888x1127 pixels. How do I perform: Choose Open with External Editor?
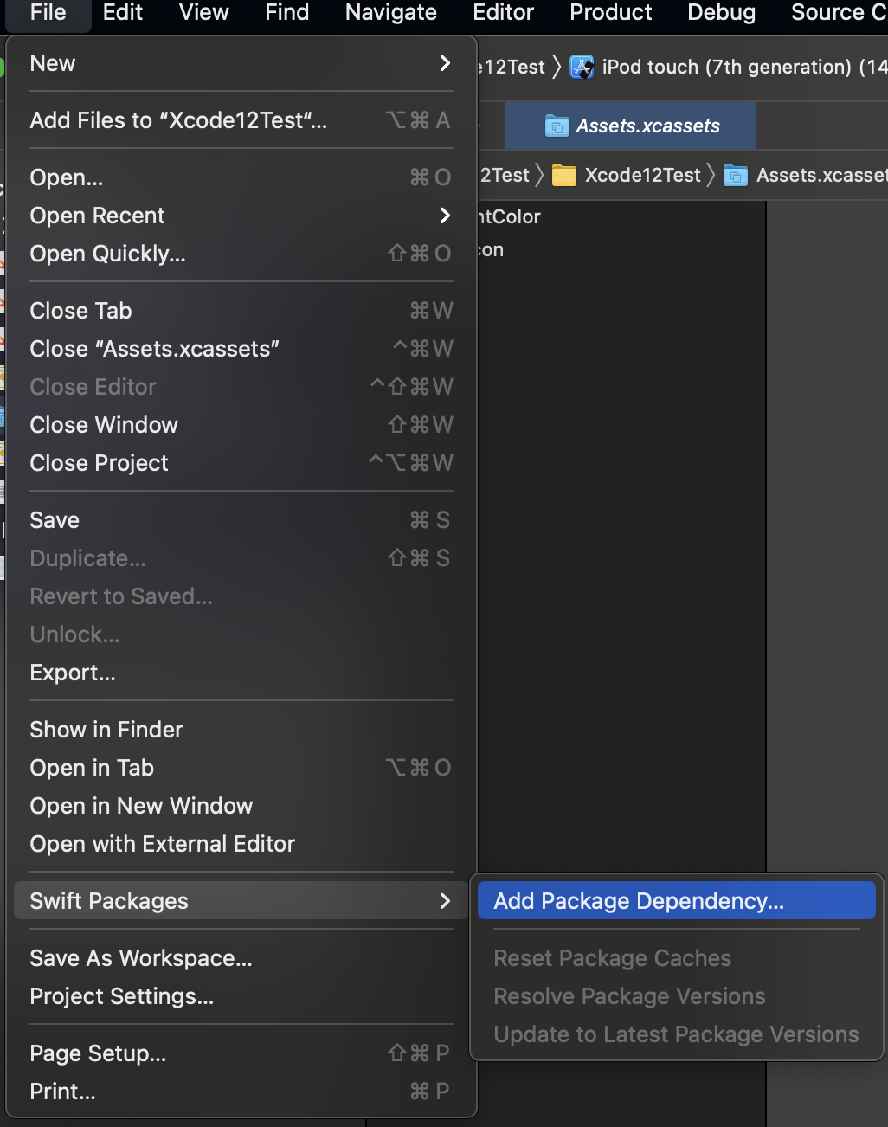point(241,844)
